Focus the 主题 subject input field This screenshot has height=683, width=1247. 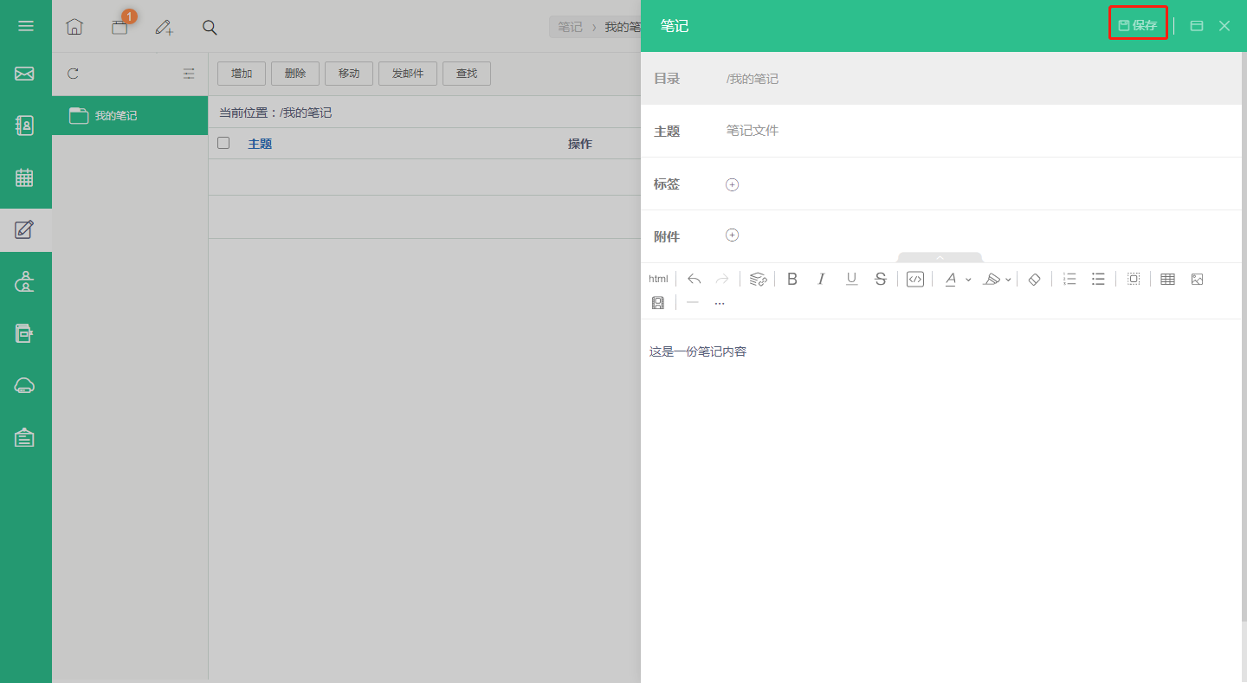coord(979,131)
